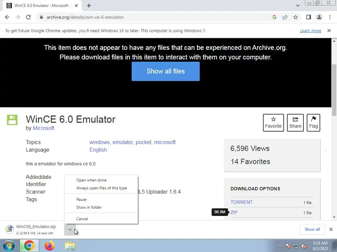Screen dimensions: 337x252
Task: Click the scrollbar up arrow
Action: click(334, 41)
